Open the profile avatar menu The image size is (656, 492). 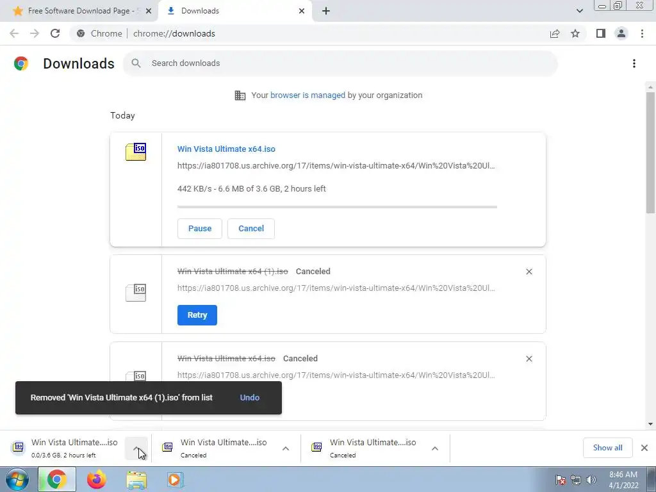[621, 33]
